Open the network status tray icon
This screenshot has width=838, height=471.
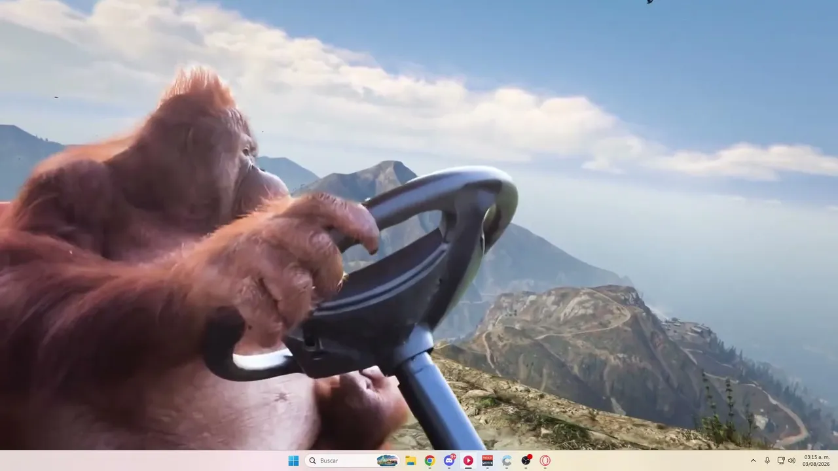click(781, 461)
